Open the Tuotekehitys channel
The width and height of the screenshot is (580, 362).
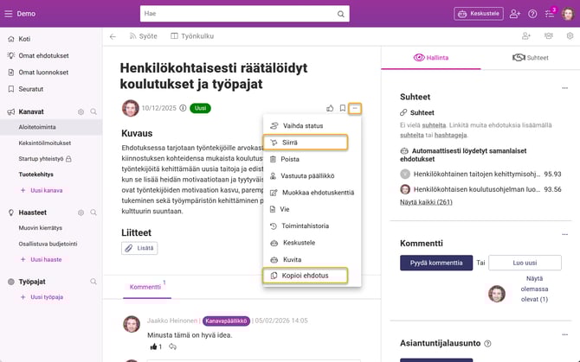(38, 175)
